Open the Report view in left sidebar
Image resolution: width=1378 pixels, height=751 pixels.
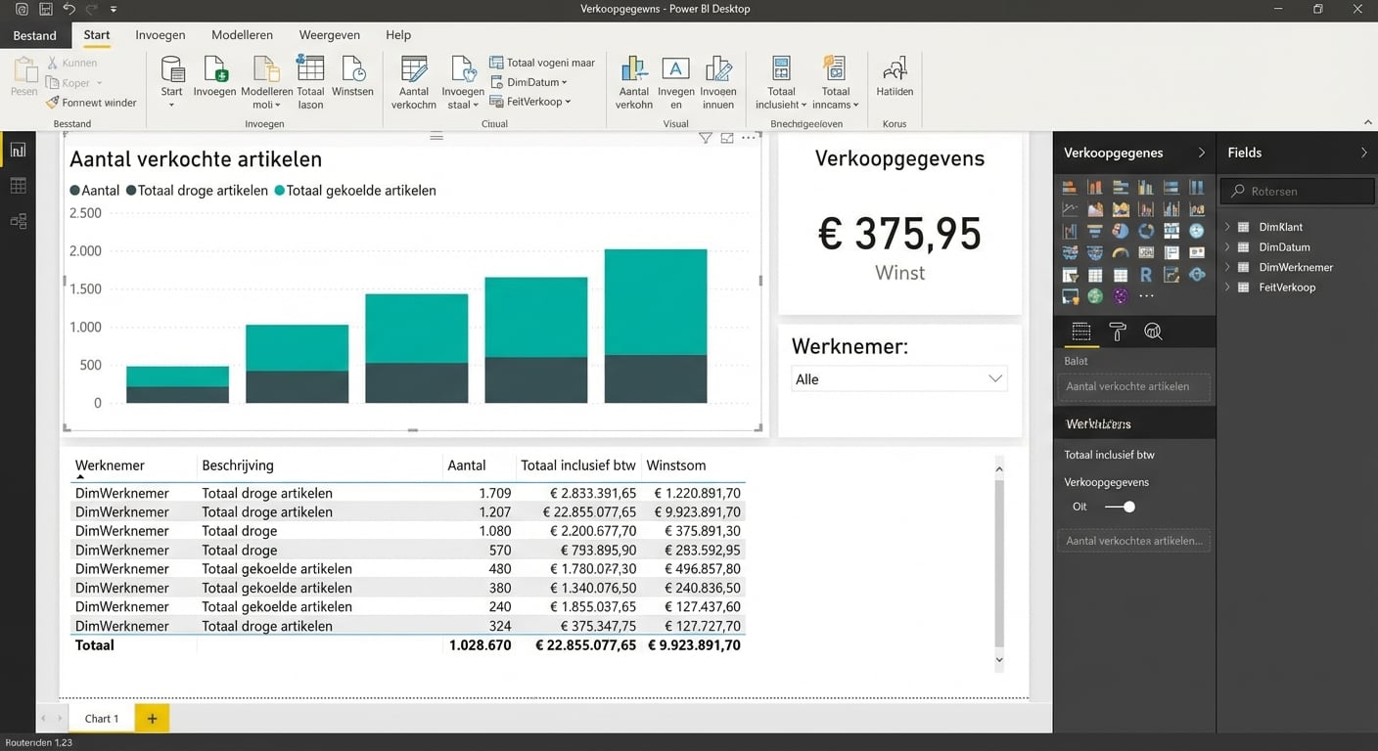pos(18,151)
